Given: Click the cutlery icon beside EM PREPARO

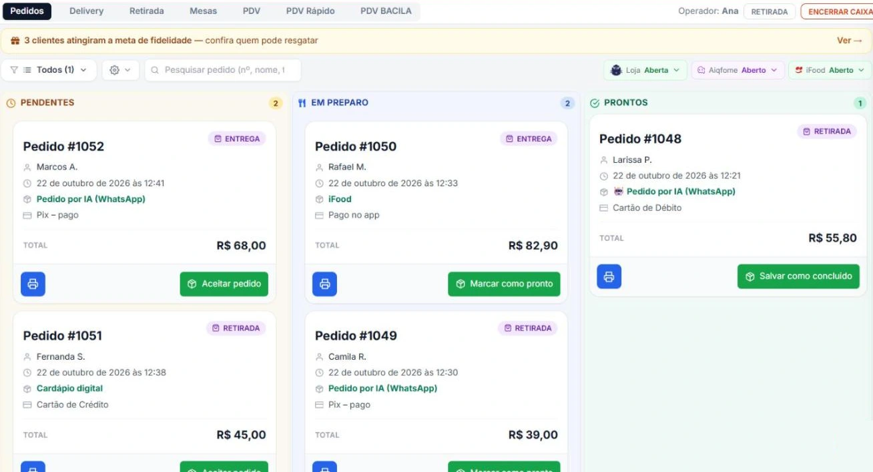Looking at the screenshot, I should pos(302,103).
